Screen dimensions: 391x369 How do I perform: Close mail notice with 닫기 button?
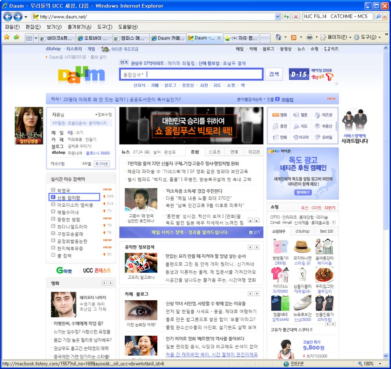click(255, 232)
